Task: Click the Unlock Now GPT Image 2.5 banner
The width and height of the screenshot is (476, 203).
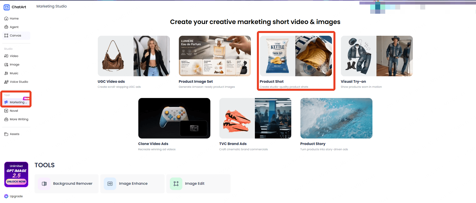Action: tap(16, 174)
